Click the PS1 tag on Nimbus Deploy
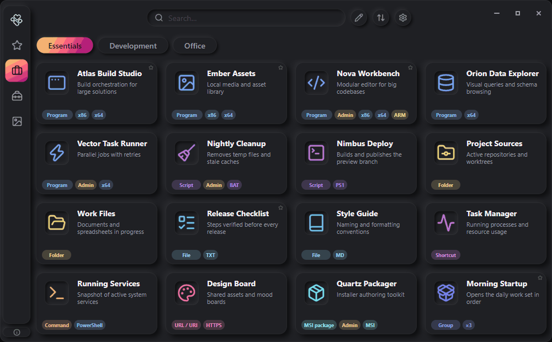Screen dimensions: 552x342 339,185
